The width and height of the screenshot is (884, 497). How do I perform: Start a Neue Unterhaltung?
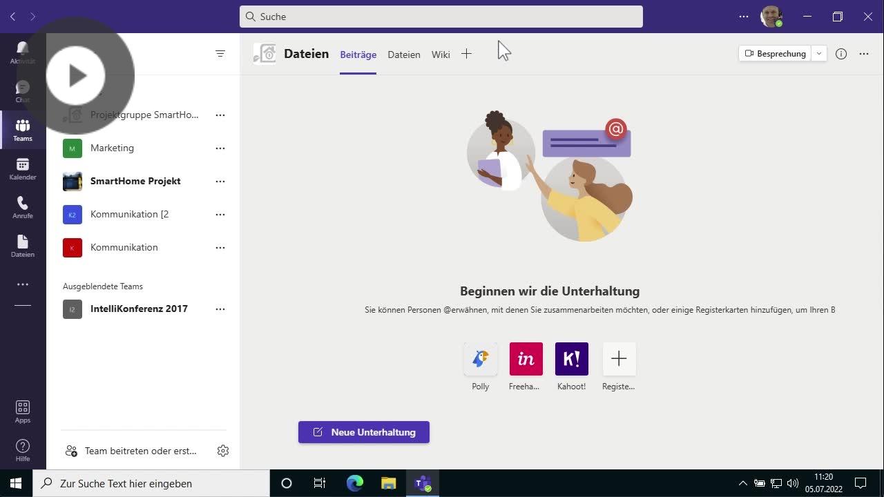(x=363, y=431)
